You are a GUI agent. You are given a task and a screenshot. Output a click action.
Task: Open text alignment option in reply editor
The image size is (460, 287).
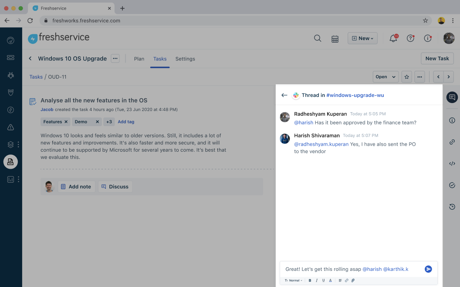(x=340, y=280)
